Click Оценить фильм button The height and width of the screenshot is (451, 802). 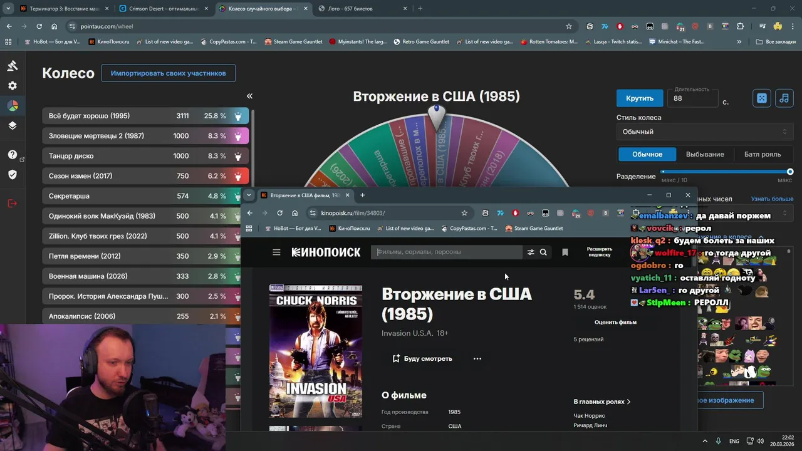point(615,322)
